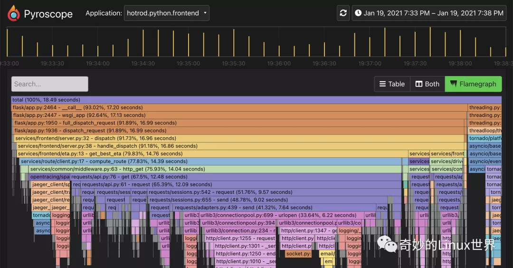Image resolution: width=513 pixels, height=268 pixels.
Task: Select the socket.py frame
Action: [298, 254]
